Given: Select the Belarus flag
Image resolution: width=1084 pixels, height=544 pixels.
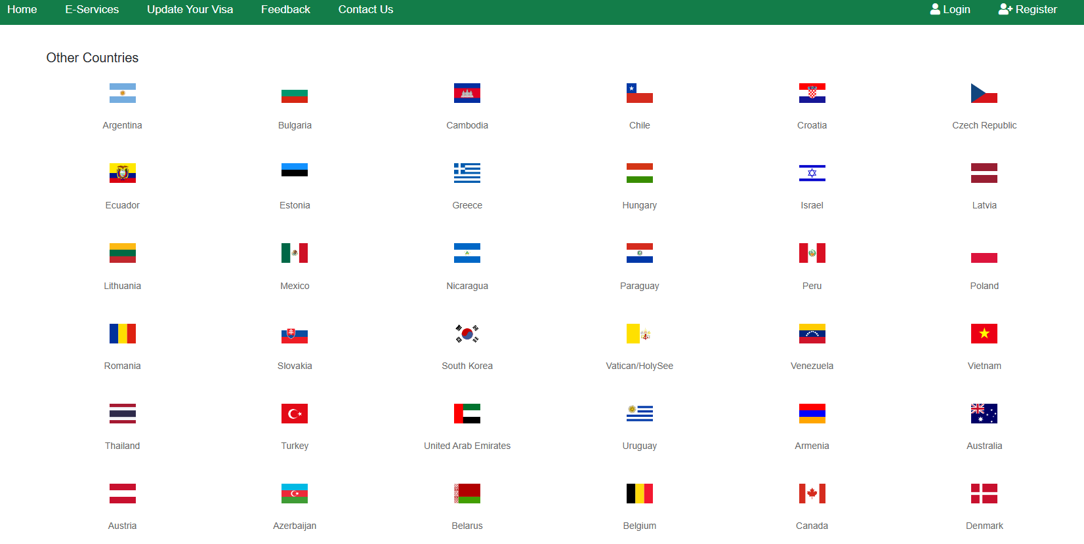Looking at the screenshot, I should tap(467, 494).
